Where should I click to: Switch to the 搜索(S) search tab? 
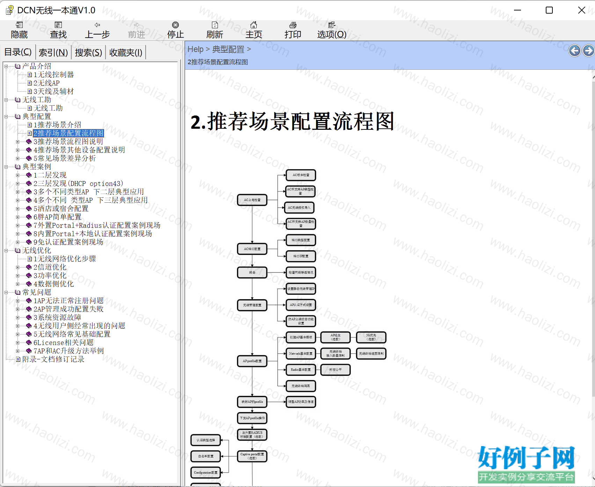pos(88,52)
